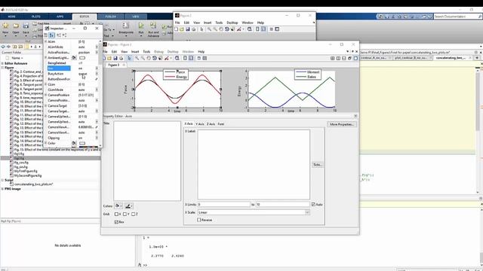Uncheck the Box checkbox in Property Editor

tap(116, 222)
